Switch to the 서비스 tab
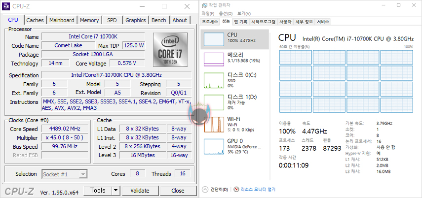 point(323,22)
